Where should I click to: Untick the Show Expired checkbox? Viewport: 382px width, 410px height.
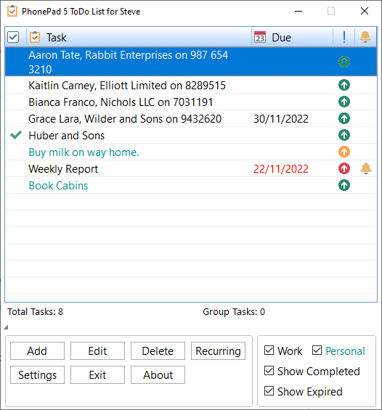pos(269,391)
